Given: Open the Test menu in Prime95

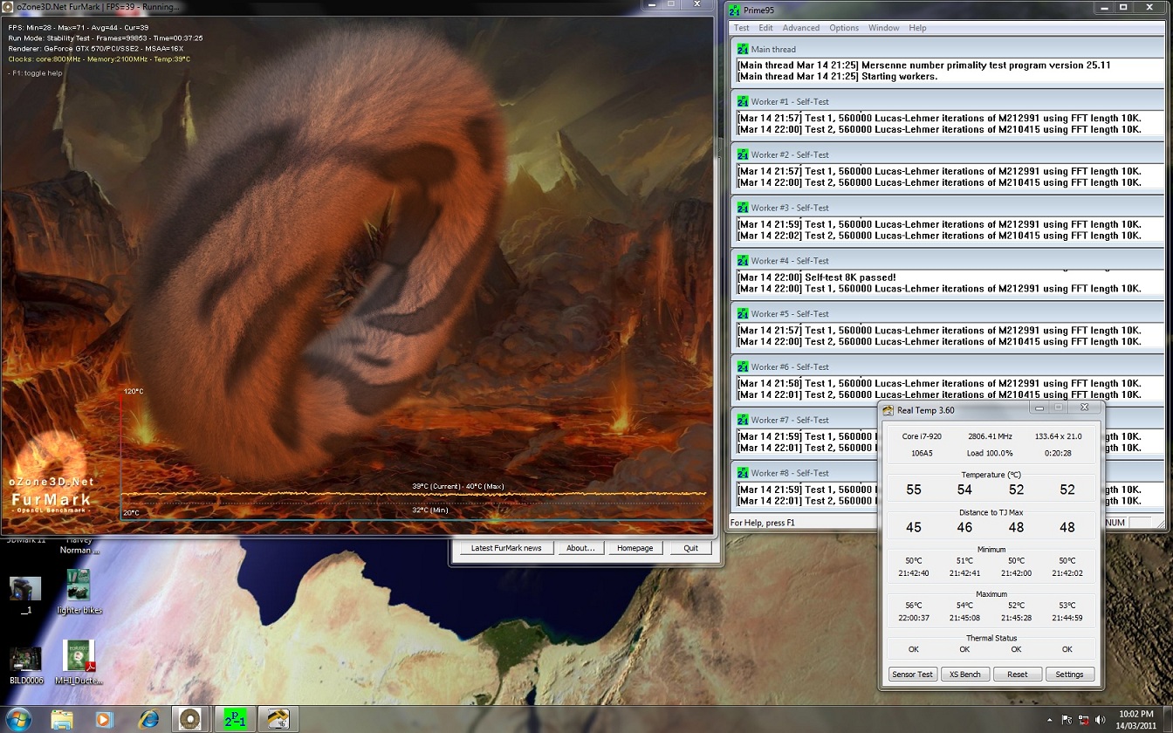Looking at the screenshot, I should pos(742,28).
